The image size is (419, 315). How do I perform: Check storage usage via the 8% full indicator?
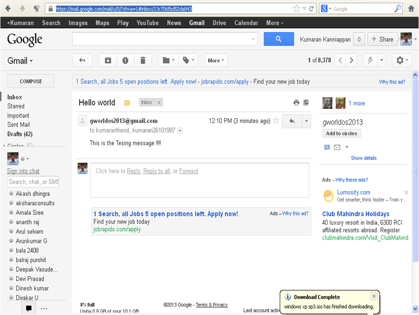point(86,305)
